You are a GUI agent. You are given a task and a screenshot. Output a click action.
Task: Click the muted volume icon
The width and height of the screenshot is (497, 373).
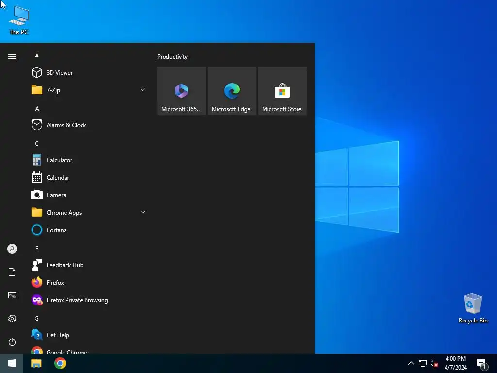434,363
